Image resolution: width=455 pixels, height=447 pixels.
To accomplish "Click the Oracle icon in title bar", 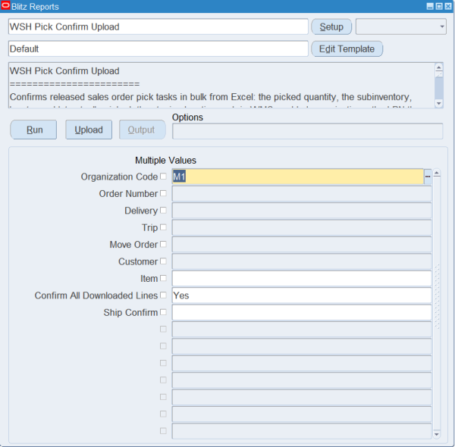I will click(x=5, y=6).
